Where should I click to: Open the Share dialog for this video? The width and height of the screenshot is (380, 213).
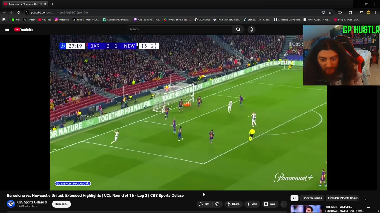[x=233, y=204]
